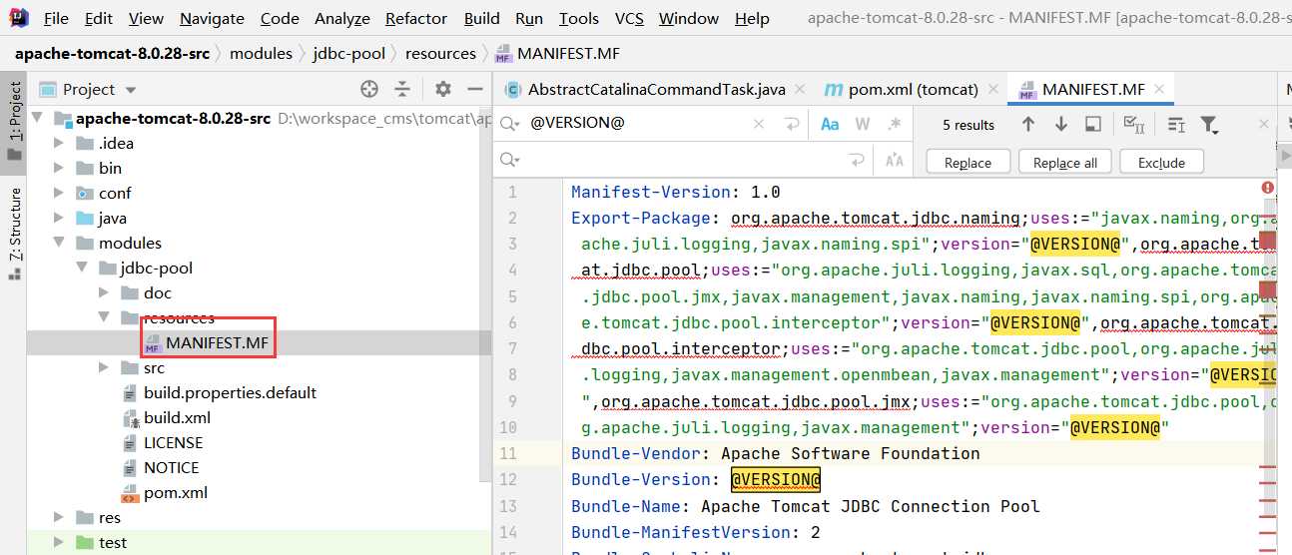Toggle Words (W) search option

coord(863,125)
